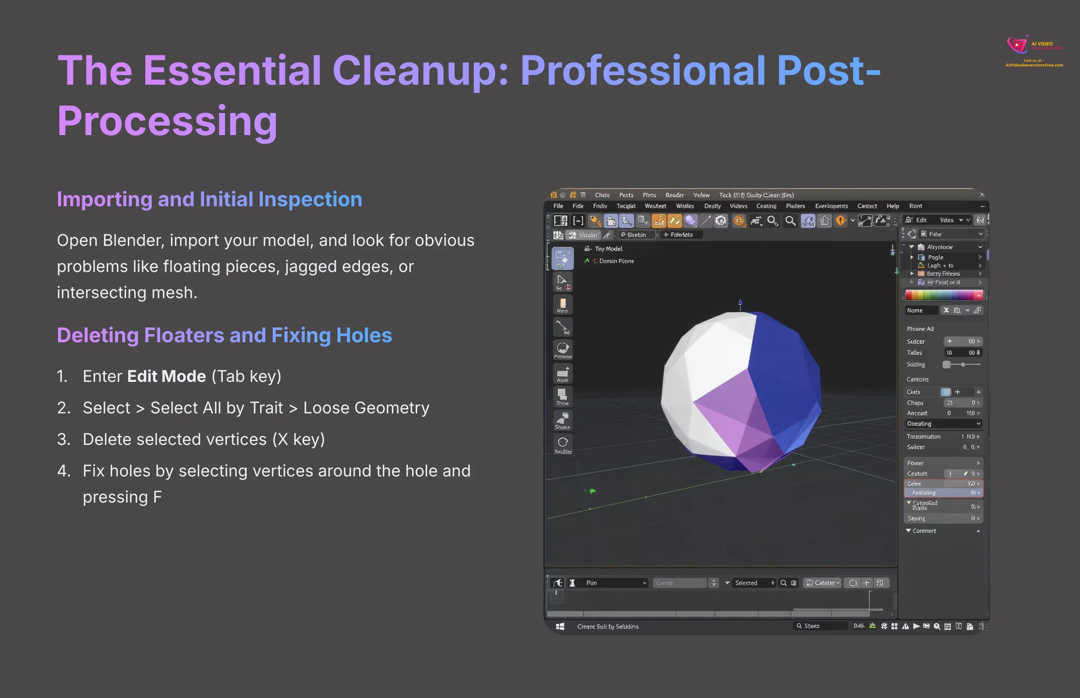Click the gear icon in the taskbar tray
Viewport: 1080px width, 698px height.
coord(884,626)
